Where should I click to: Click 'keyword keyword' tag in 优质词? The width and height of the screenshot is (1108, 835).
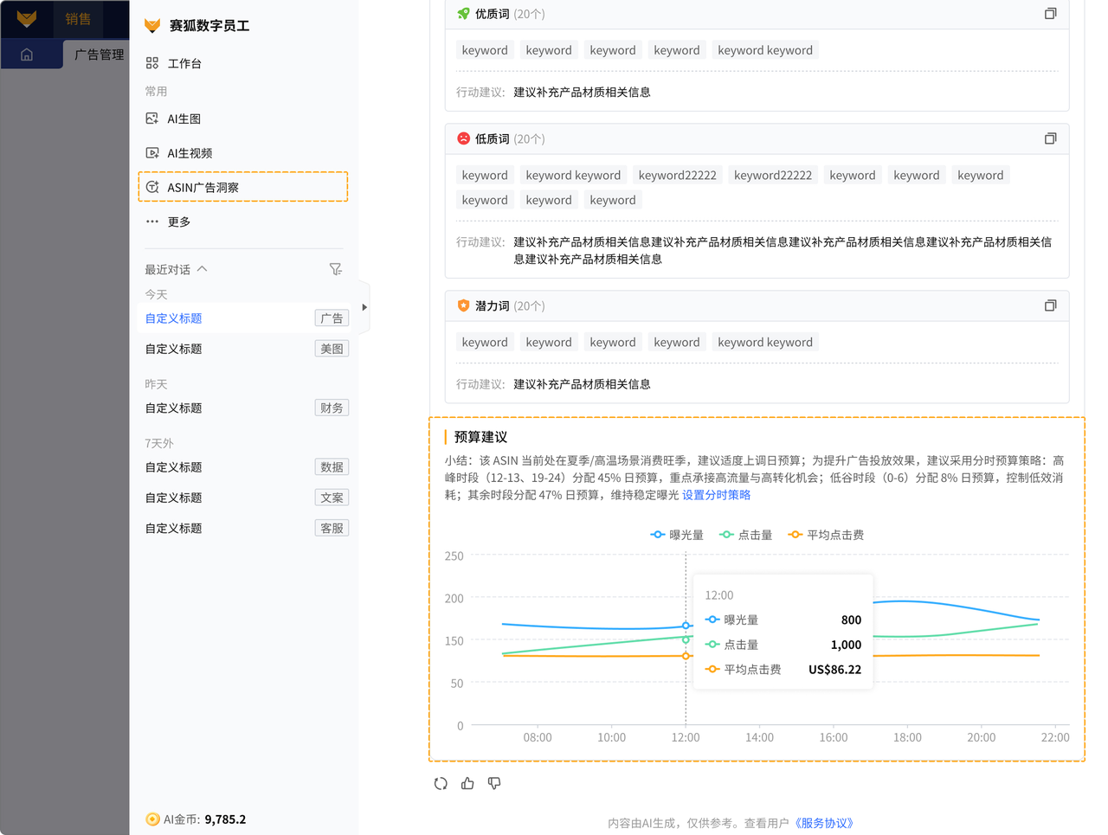[x=765, y=50]
